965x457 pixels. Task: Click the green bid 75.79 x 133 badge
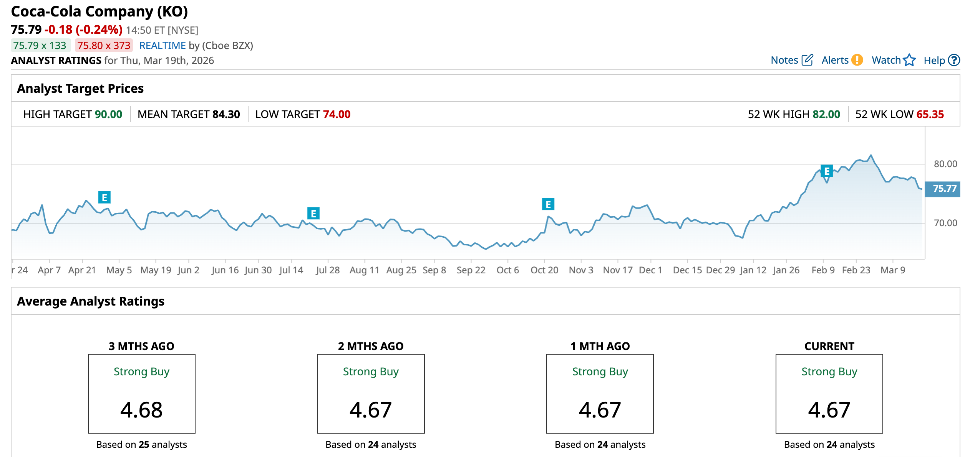click(x=40, y=46)
